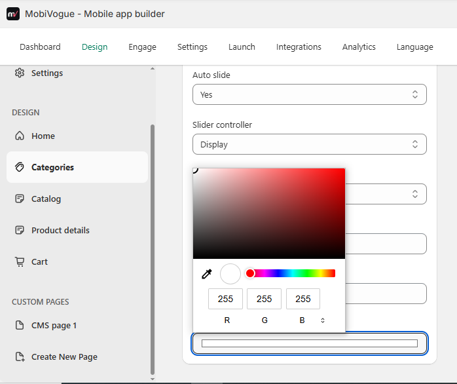The image size is (457, 384).
Task: Switch to the Design tab
Action: pyautogui.click(x=94, y=47)
